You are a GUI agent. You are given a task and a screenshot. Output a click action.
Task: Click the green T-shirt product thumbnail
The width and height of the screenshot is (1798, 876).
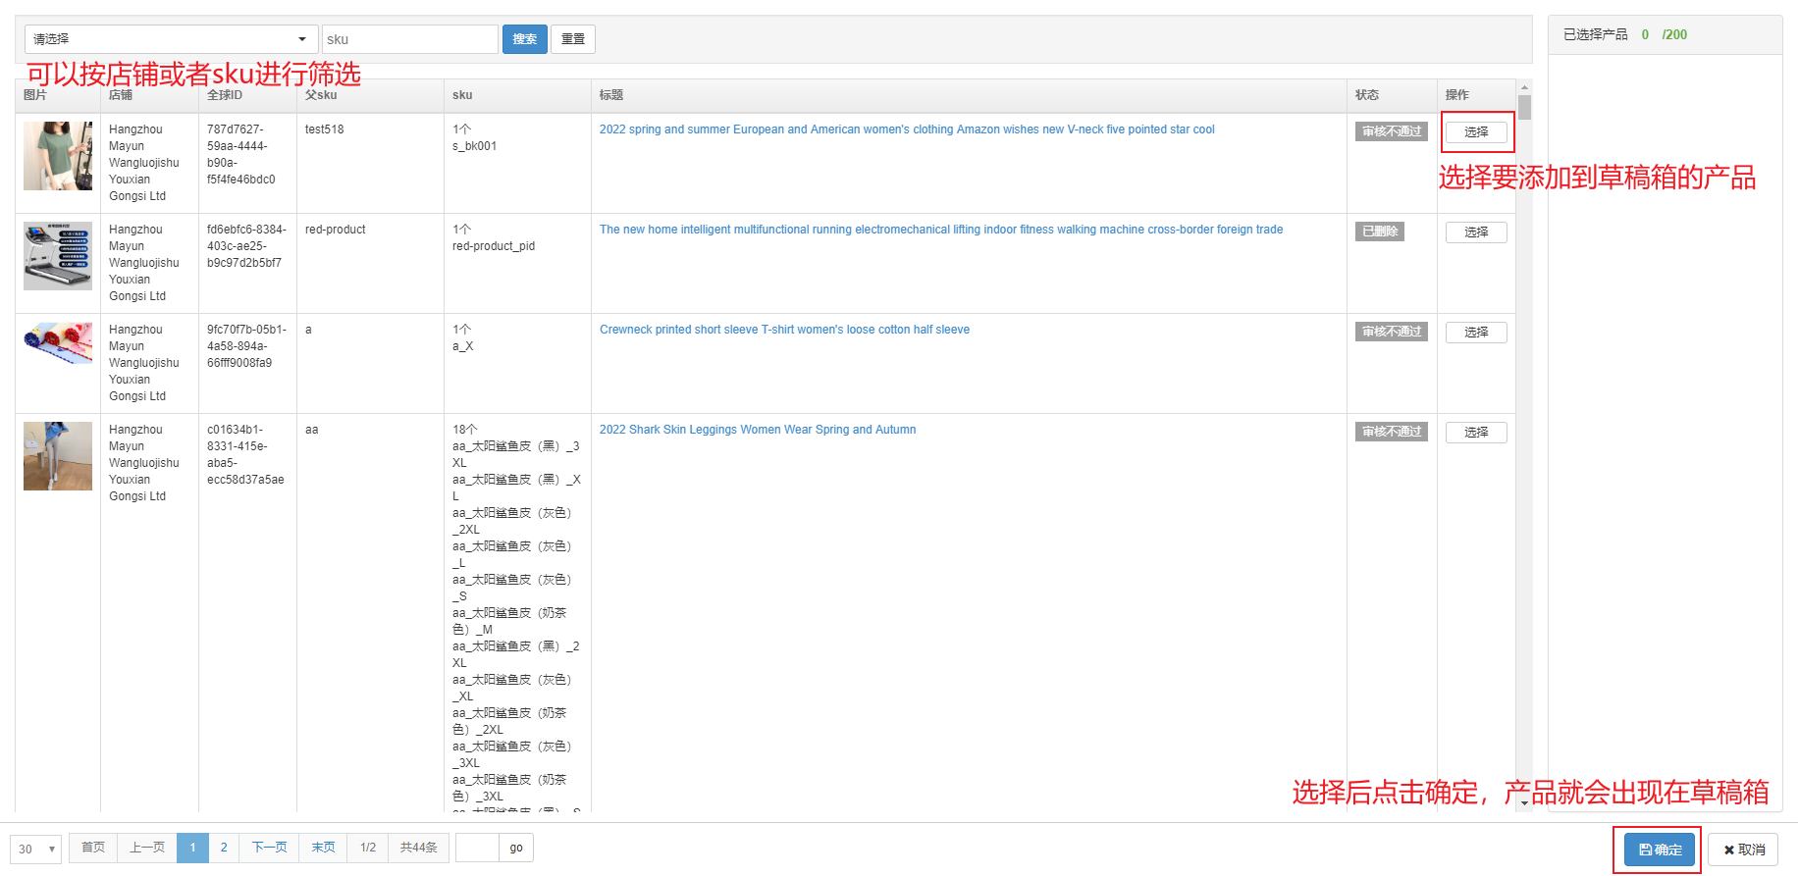pos(58,156)
